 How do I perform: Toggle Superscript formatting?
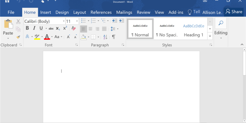(x=65, y=28)
